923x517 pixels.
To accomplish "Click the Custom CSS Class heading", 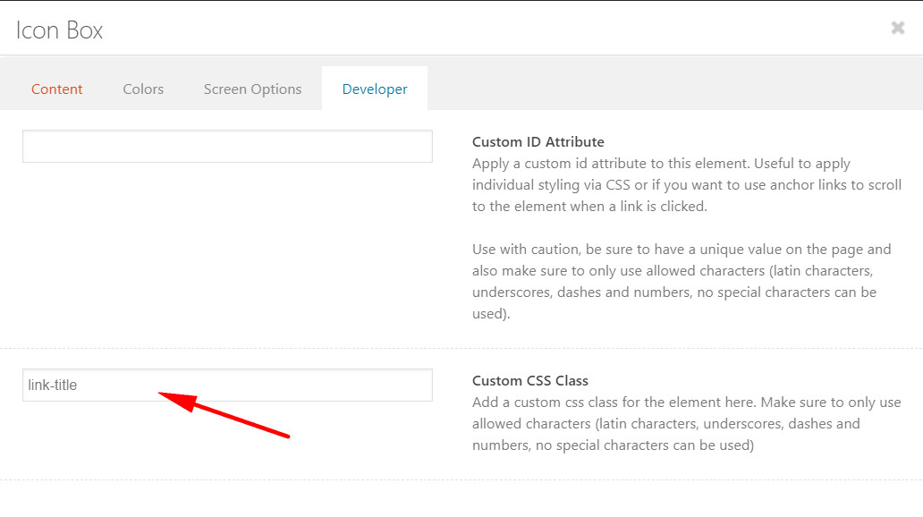I will pos(529,381).
